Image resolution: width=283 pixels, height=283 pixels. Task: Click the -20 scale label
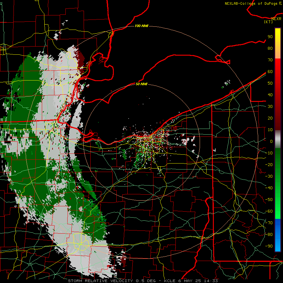(x=269, y=164)
